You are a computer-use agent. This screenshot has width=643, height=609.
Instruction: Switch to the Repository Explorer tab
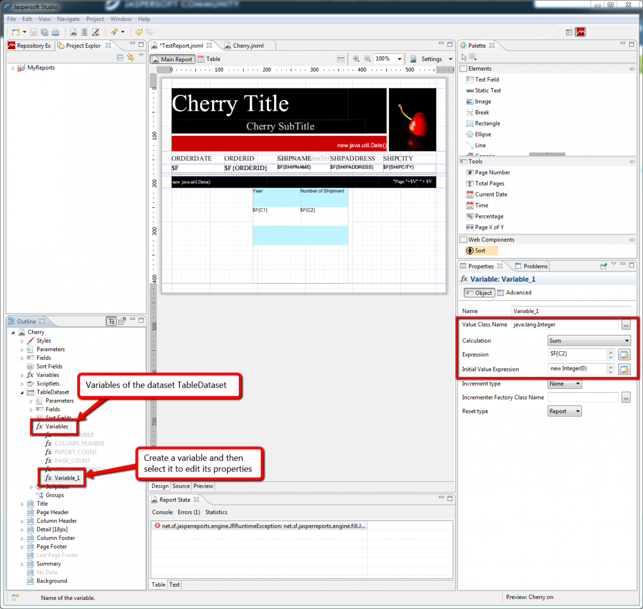(29, 46)
